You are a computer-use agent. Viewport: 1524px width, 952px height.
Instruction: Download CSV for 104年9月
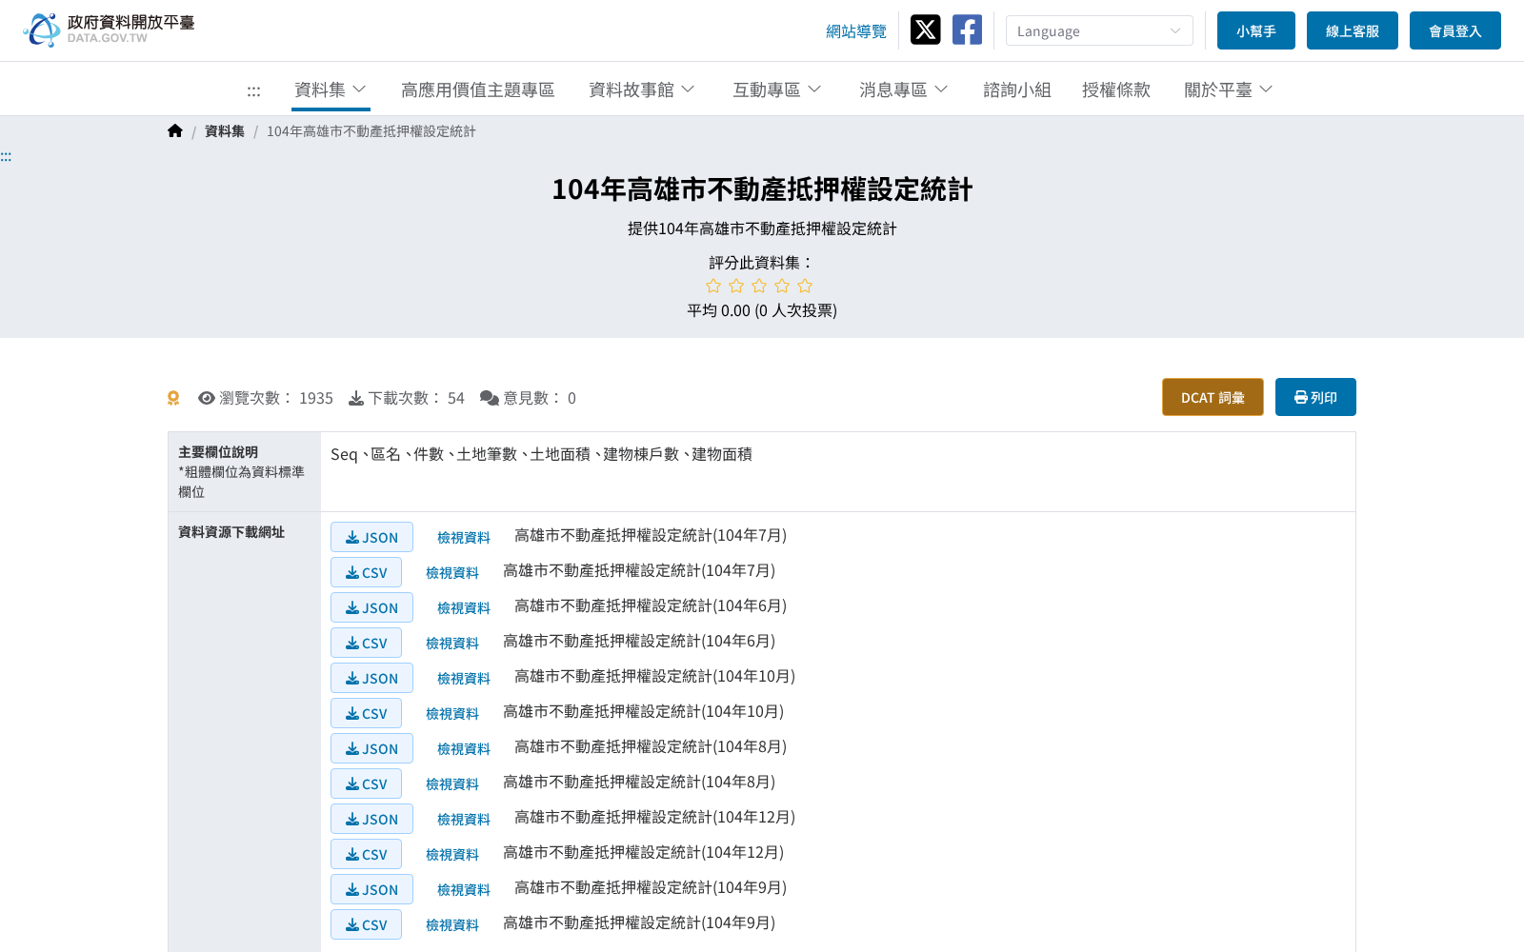click(366, 924)
